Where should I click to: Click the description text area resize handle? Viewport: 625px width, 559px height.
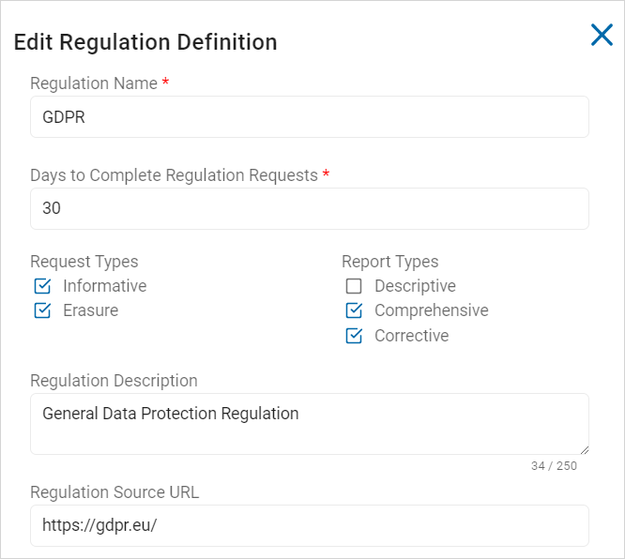[583, 449]
